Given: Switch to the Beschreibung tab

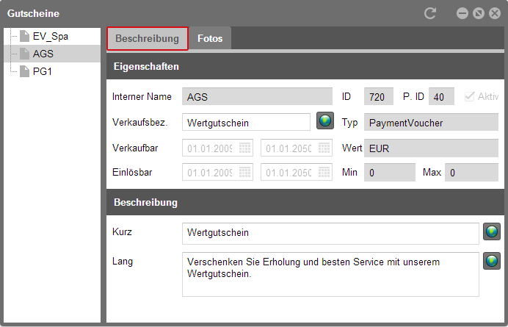Looking at the screenshot, I should [x=147, y=38].
